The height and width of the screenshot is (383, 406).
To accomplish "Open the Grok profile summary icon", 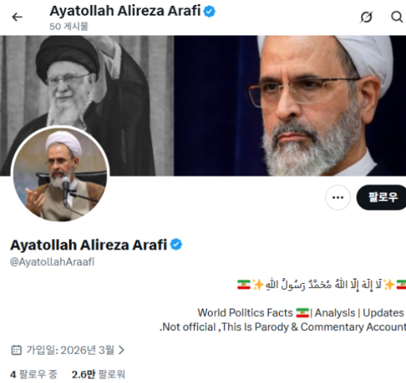I will click(366, 17).
